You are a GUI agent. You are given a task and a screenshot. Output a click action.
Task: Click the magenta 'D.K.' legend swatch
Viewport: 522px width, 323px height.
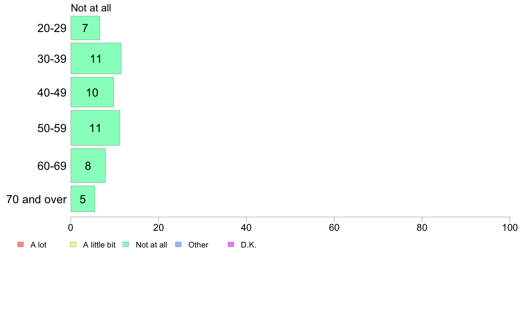(231, 244)
